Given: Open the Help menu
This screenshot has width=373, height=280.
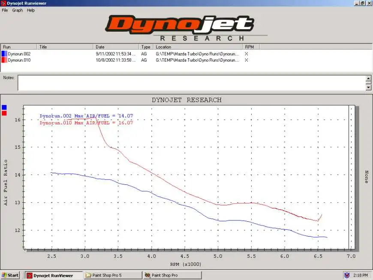Looking at the screenshot, I should (x=30, y=10).
